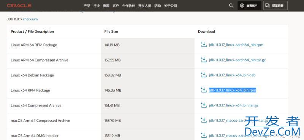304x140 pixels.
Task: Select Linux x64 RPM Package text
Action: [30, 91]
